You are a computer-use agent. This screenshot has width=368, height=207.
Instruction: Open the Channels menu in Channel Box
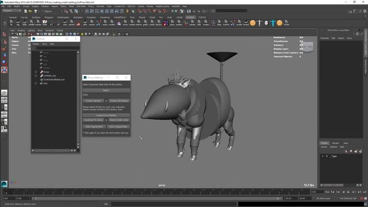click(x=324, y=38)
